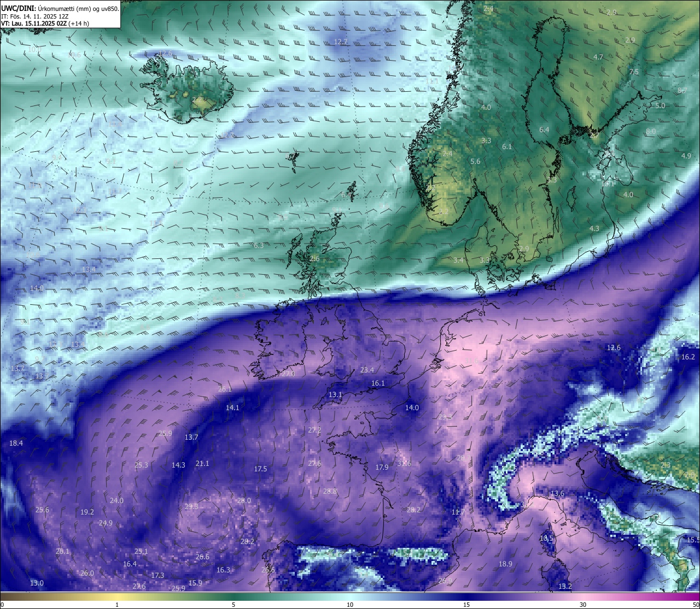
Task: Click the 16.4 precipitation value
Action: [x=130, y=564]
